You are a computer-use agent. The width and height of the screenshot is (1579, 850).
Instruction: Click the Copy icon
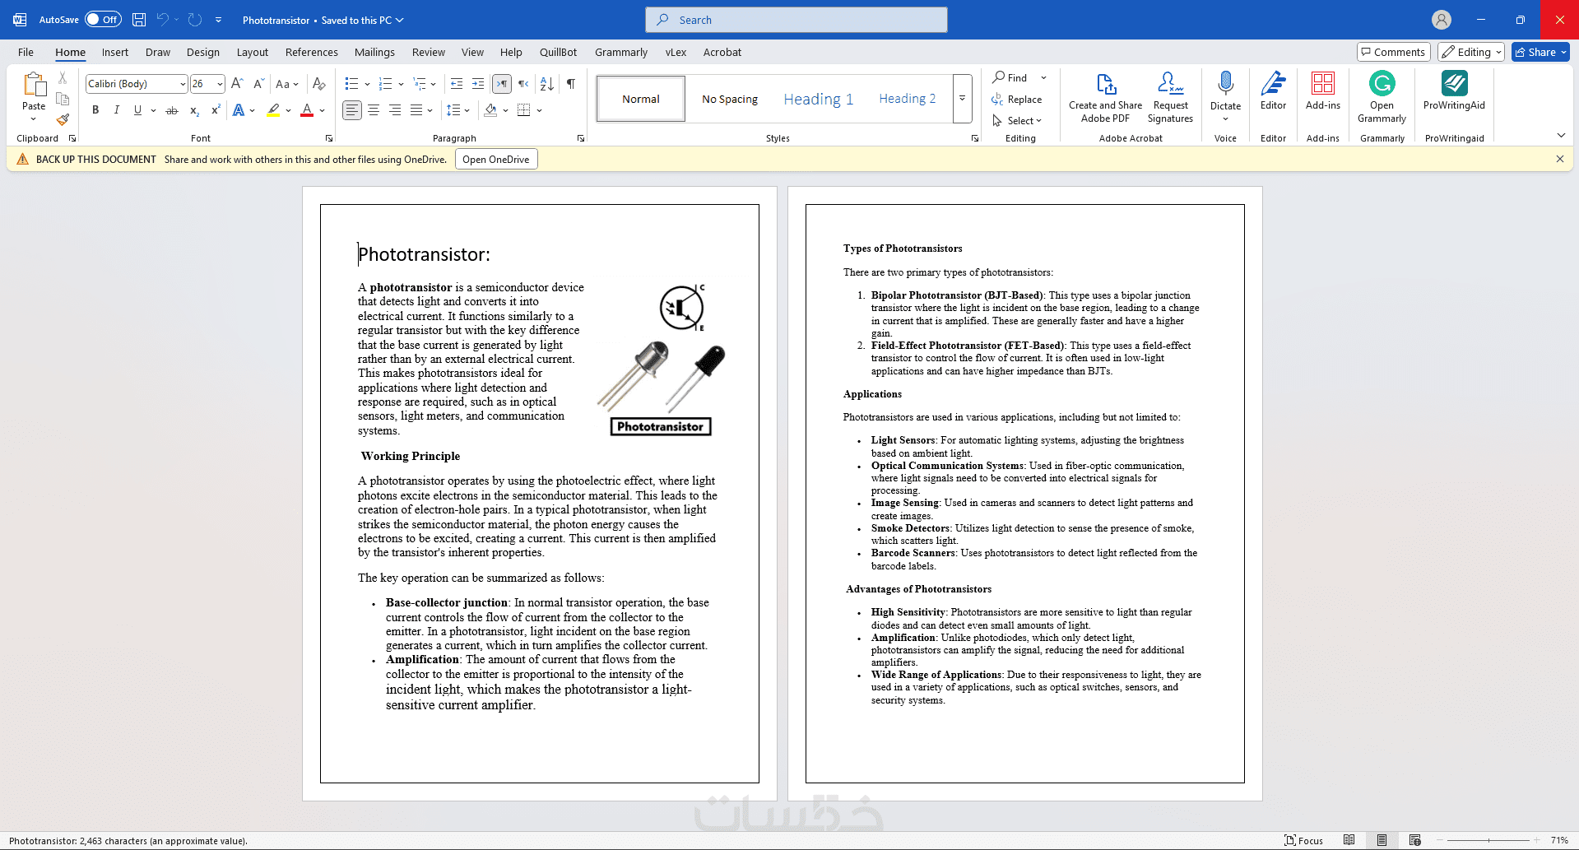point(63,99)
